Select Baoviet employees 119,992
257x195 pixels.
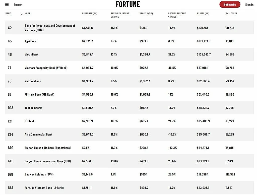tap(230, 174)
